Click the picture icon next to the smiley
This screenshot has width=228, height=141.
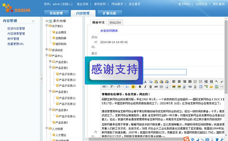(x=216, y=87)
